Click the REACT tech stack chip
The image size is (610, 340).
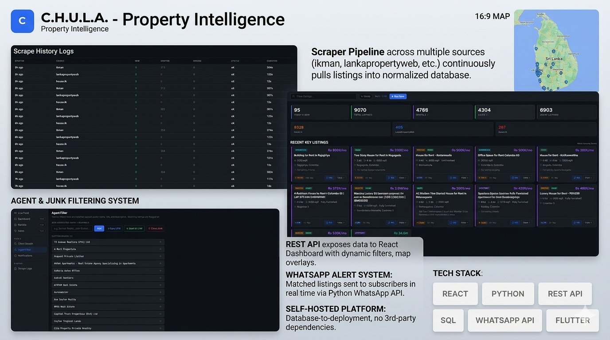click(455, 294)
